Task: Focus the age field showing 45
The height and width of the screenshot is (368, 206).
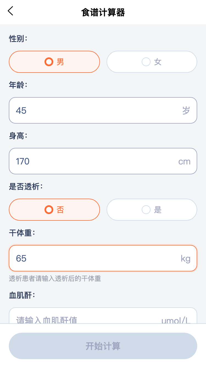Action: pyautogui.click(x=93, y=110)
